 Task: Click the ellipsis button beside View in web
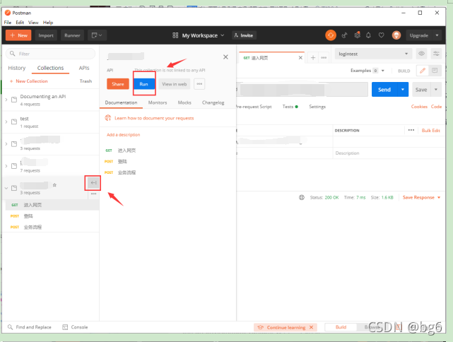(x=199, y=84)
